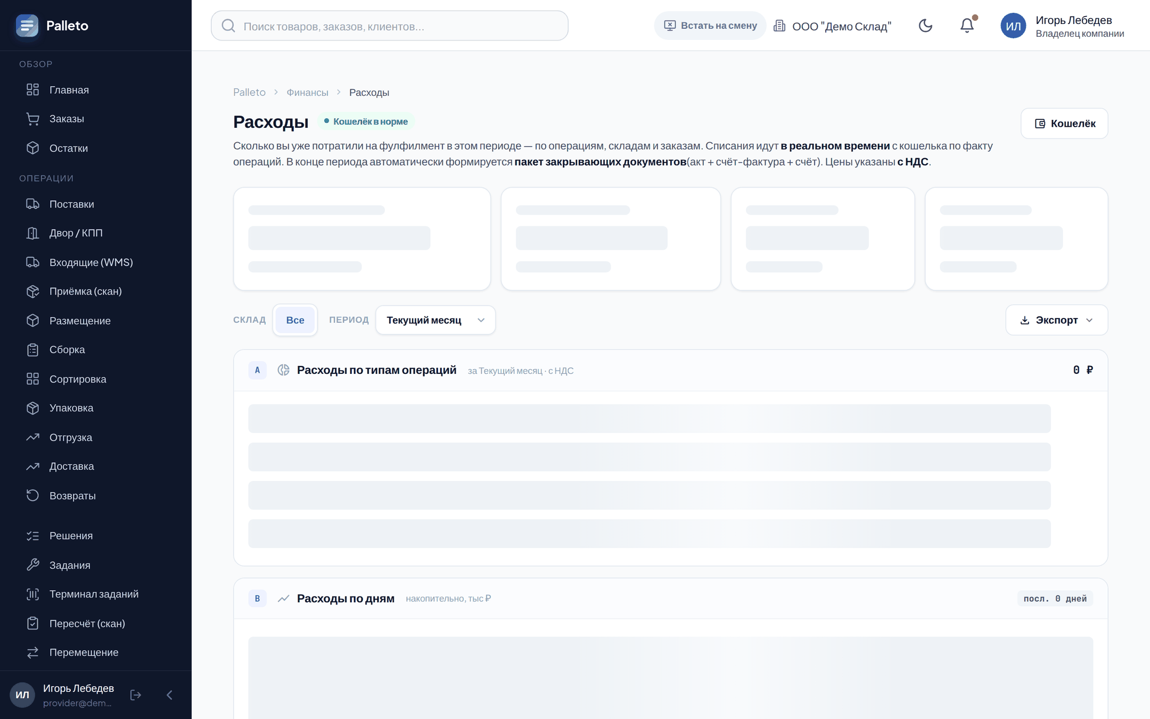Open the ООО "Демо Склад" company selector
Image resolution: width=1150 pixels, height=719 pixels.
click(x=832, y=26)
